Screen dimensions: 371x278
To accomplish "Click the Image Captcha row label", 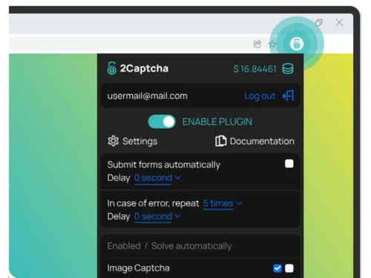I will pos(138,268).
